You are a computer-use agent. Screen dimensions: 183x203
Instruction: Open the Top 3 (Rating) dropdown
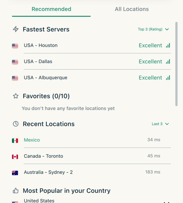click(x=153, y=29)
